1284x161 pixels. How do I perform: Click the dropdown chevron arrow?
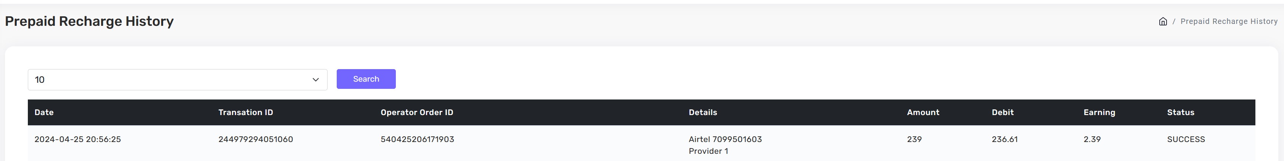tap(315, 79)
